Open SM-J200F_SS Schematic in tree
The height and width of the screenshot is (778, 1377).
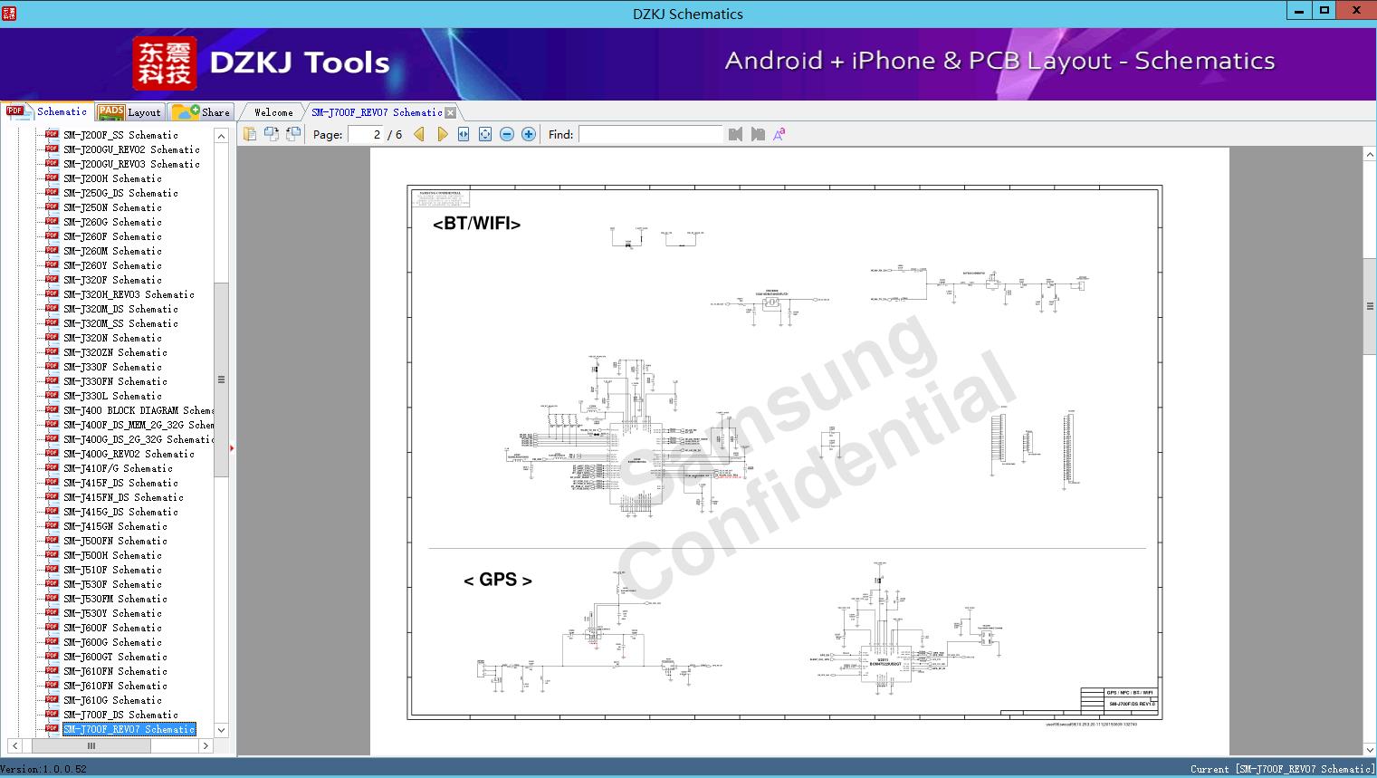(x=120, y=135)
